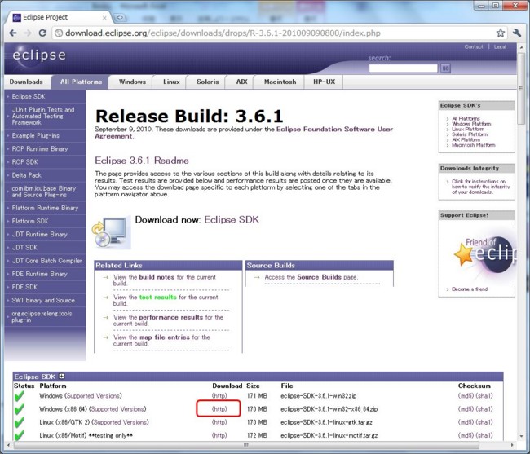
Task: View the map file entries link
Action: [x=165, y=337]
